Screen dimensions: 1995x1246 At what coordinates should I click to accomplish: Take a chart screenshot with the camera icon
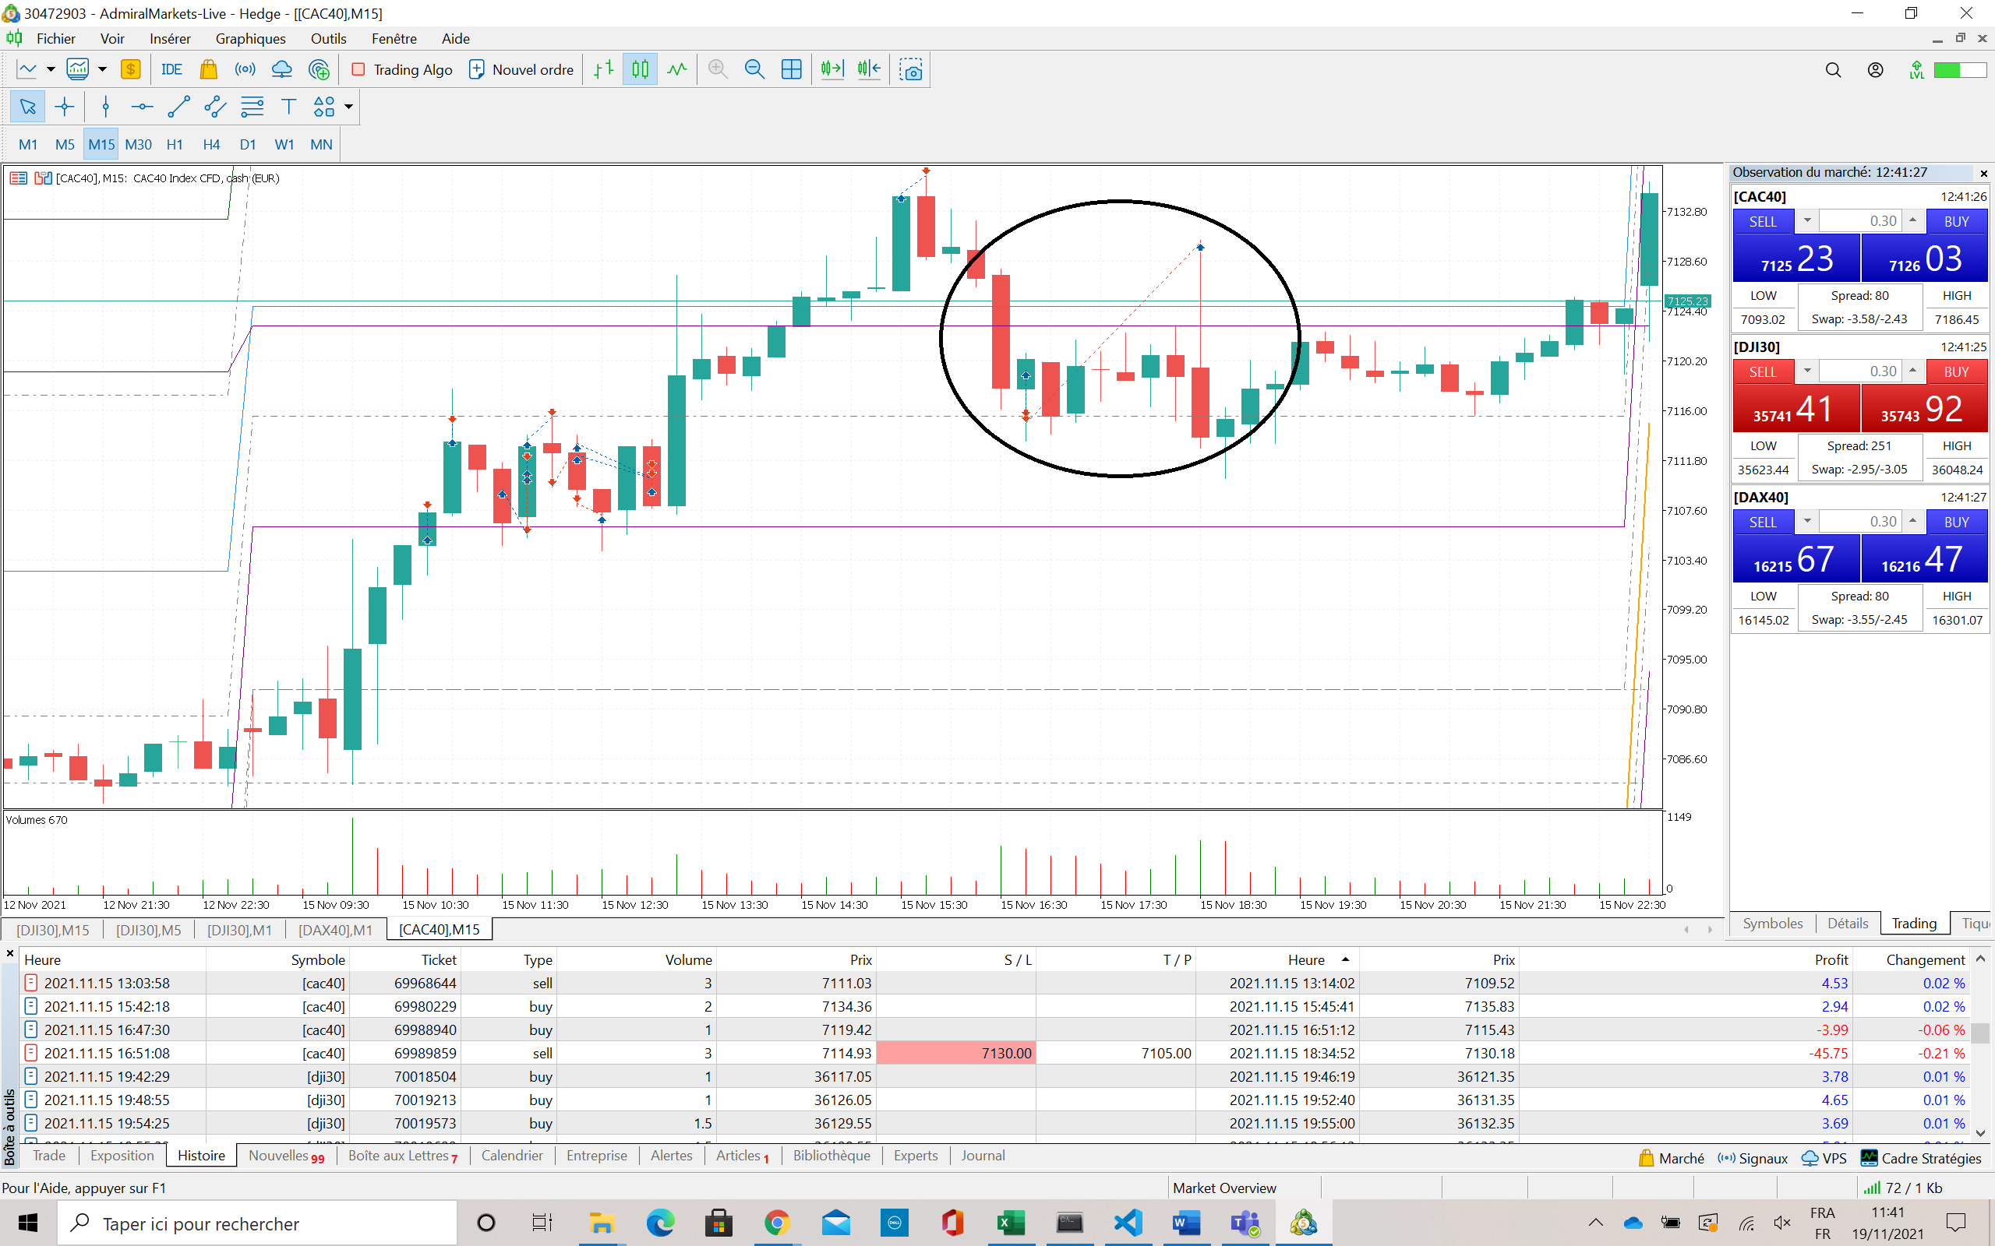[910, 70]
